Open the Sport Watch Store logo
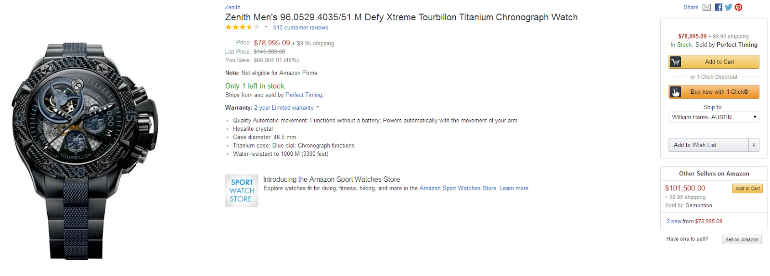Viewport: 770px width, 276px height. pos(242,191)
